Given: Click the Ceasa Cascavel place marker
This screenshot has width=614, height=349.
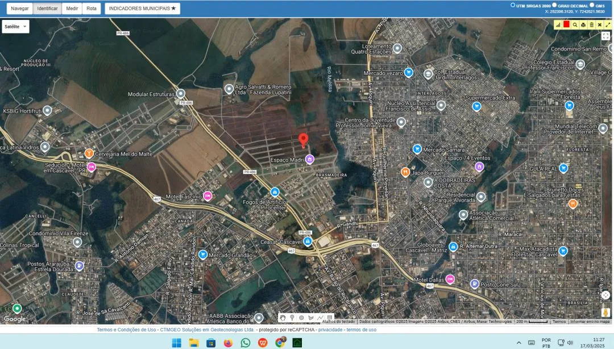Looking at the screenshot, I should (308, 241).
